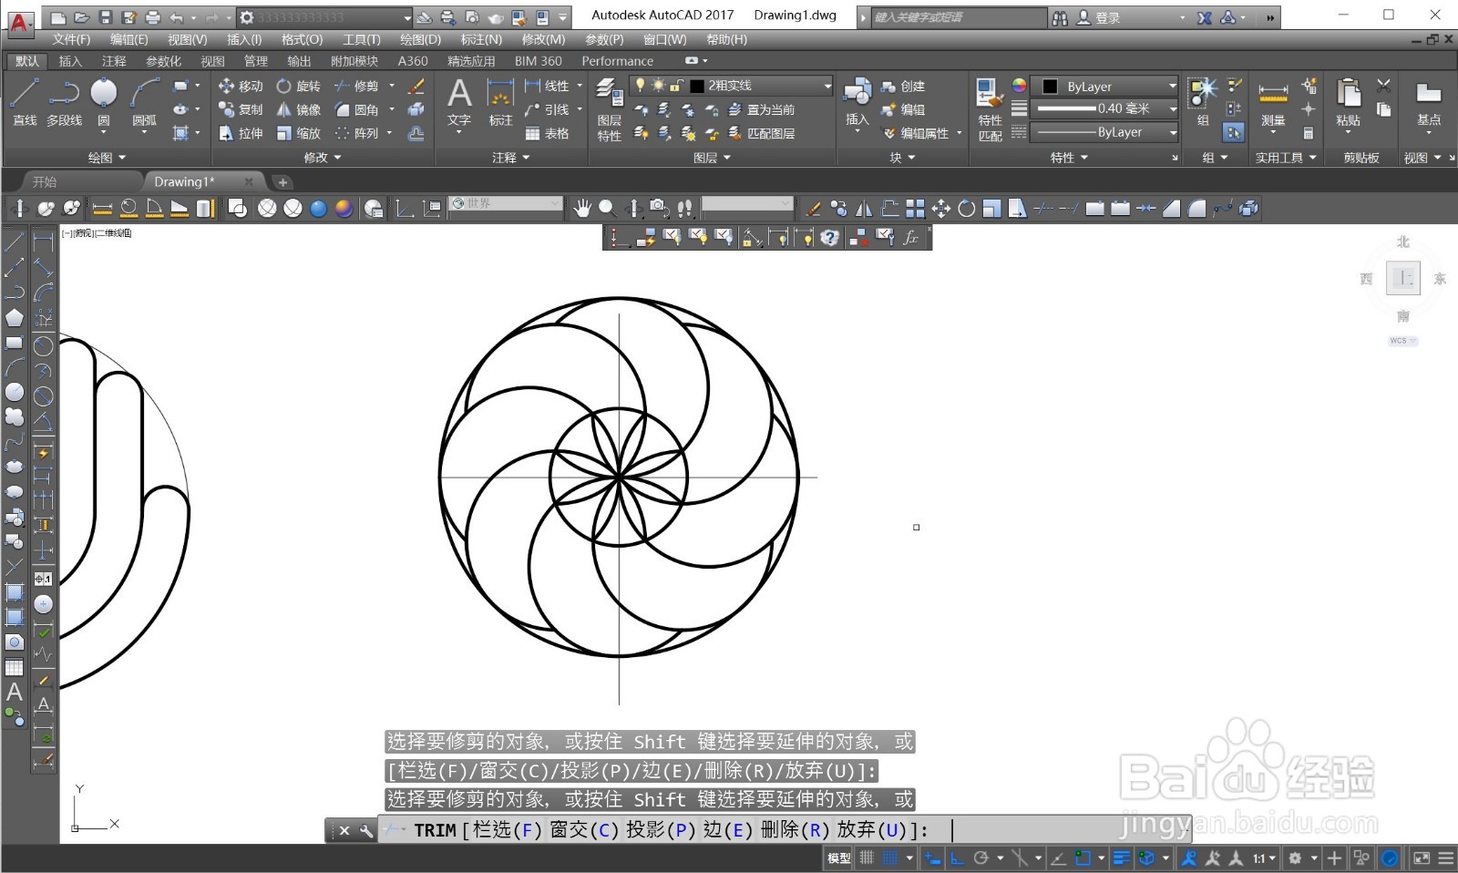Expand the 注释 panel
This screenshot has width=1458, height=873.
click(x=510, y=158)
